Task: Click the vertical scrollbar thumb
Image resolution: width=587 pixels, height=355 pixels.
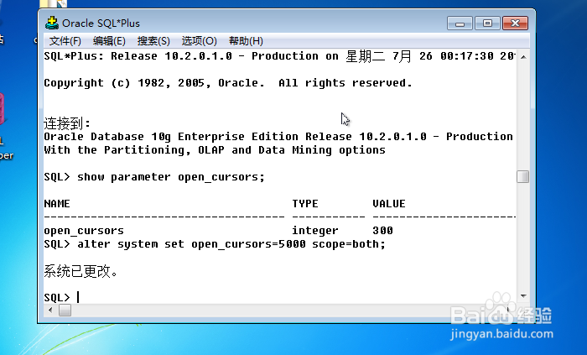Action: (x=523, y=176)
